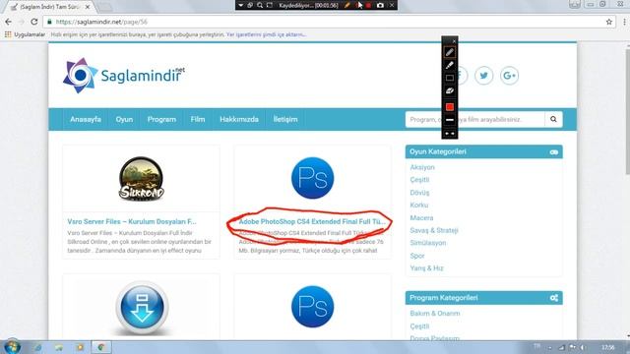
Task: Open the Dövüş game category
Action: pos(419,193)
